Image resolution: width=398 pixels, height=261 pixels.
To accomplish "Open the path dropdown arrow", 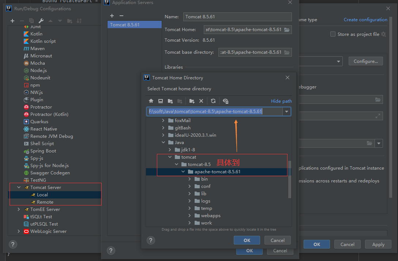I will 286,111.
